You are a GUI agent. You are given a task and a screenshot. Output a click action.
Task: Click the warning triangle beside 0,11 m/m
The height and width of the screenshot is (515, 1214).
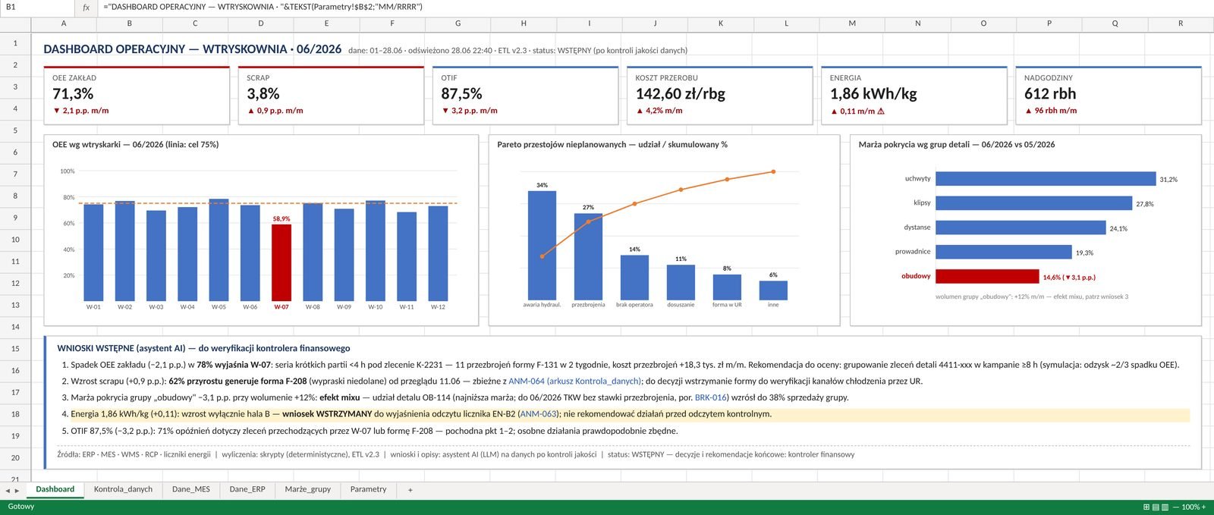click(881, 111)
